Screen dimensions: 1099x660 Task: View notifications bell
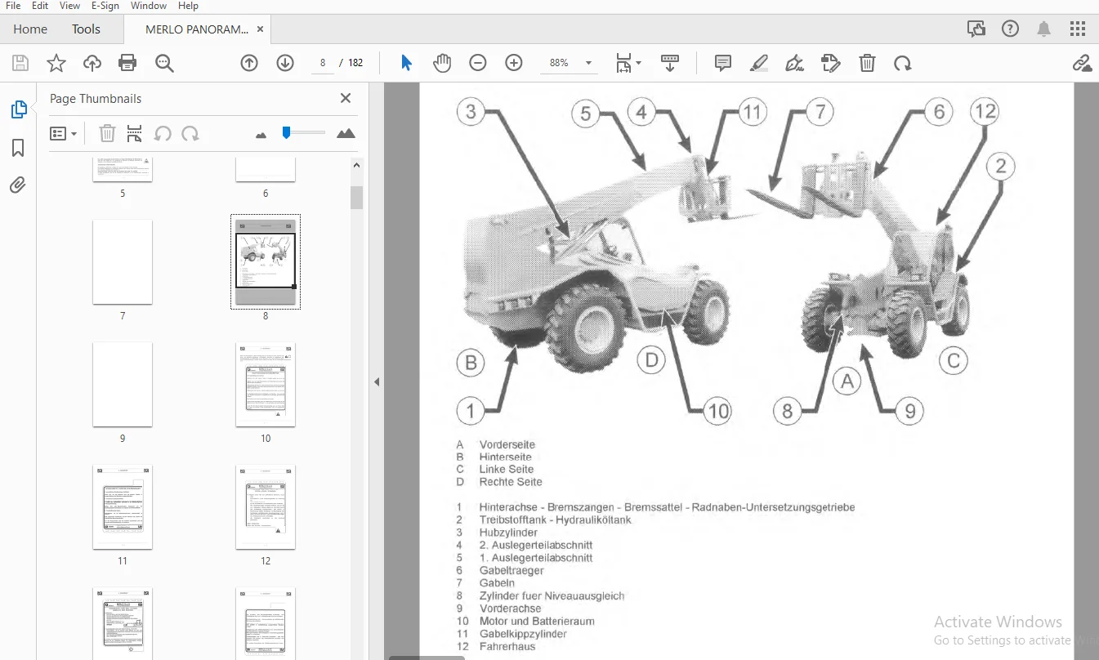tap(1044, 29)
